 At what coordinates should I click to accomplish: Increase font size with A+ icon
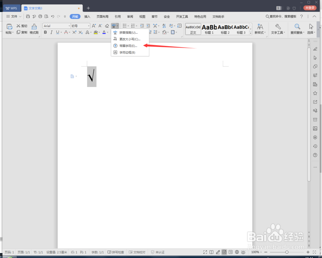coord(94,26)
